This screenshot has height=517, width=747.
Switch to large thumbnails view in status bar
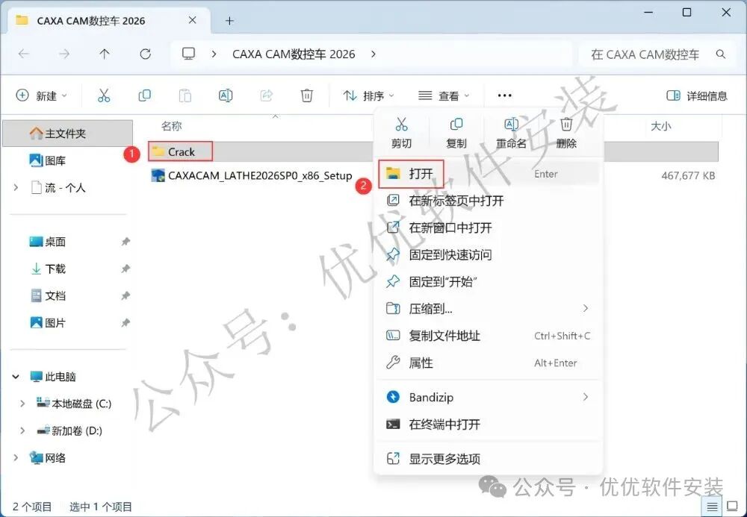click(x=732, y=507)
